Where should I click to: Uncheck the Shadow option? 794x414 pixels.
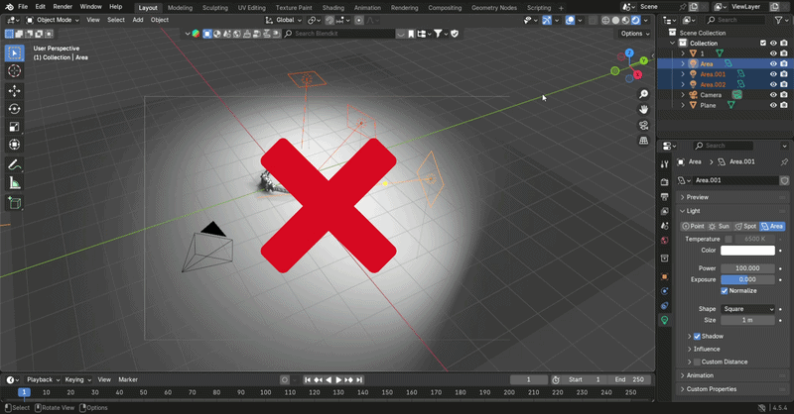[x=697, y=336]
